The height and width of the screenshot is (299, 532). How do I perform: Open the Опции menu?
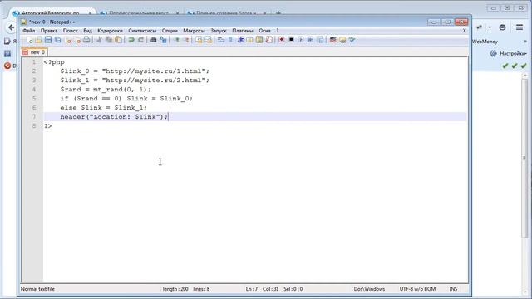(170, 31)
